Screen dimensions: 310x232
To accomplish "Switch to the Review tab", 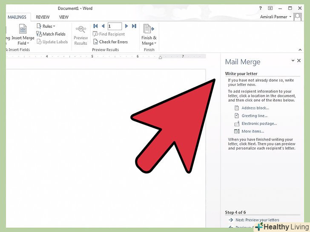I will coord(43,17).
